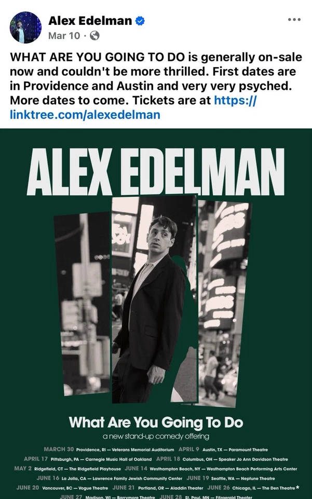Click the Alex Edelman profile name
The image size is (312, 499).
click(x=88, y=20)
